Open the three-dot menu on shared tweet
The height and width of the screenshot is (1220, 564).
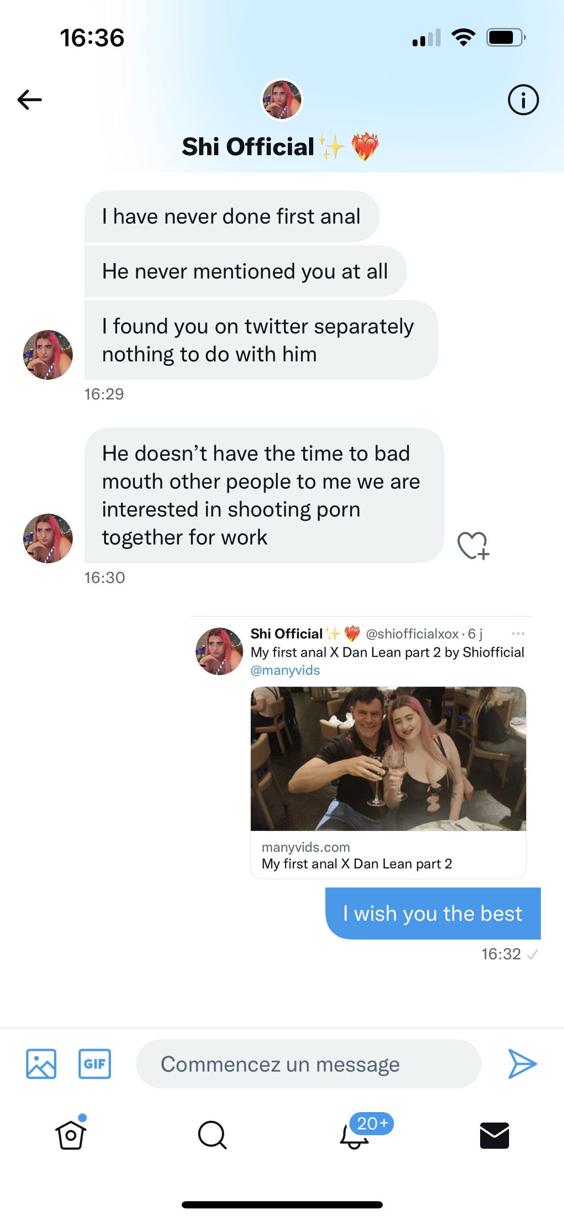coord(518,634)
